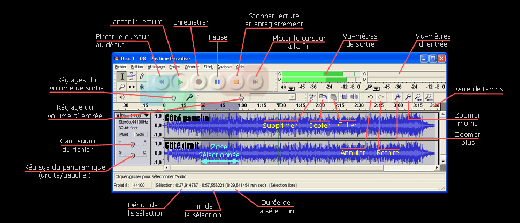520x223 pixels.
Task: Open the Fichier menu
Action: tap(120, 67)
